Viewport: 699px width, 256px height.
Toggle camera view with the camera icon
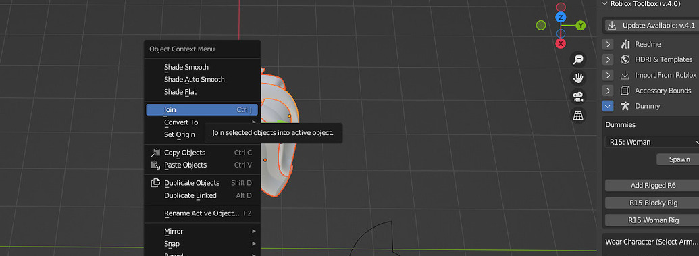coord(578,97)
